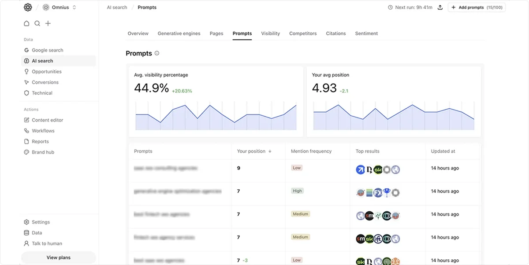This screenshot has height=265, width=529.
Task: Click the Add prompts button
Action: 477,7
